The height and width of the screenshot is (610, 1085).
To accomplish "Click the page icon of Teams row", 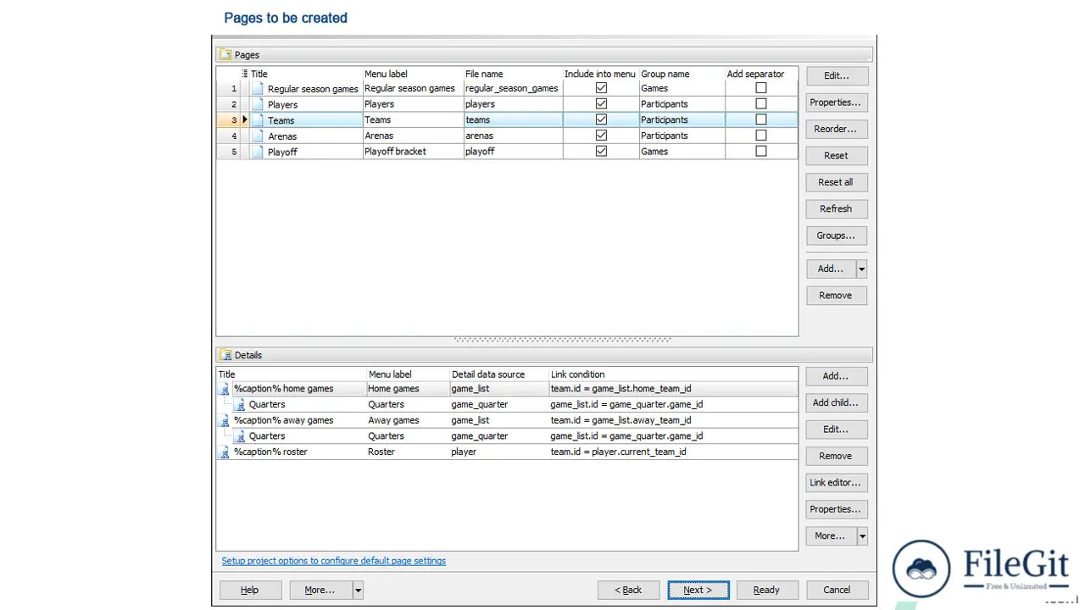I will tap(258, 120).
